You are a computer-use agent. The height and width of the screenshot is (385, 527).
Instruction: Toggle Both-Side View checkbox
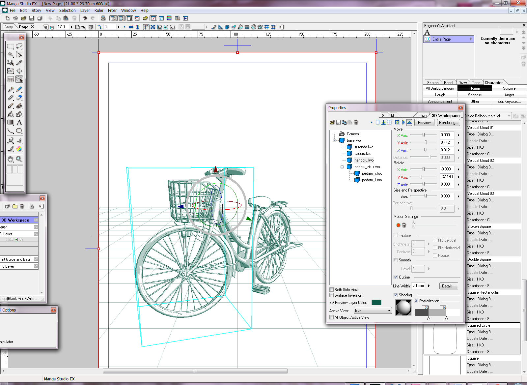coord(332,290)
